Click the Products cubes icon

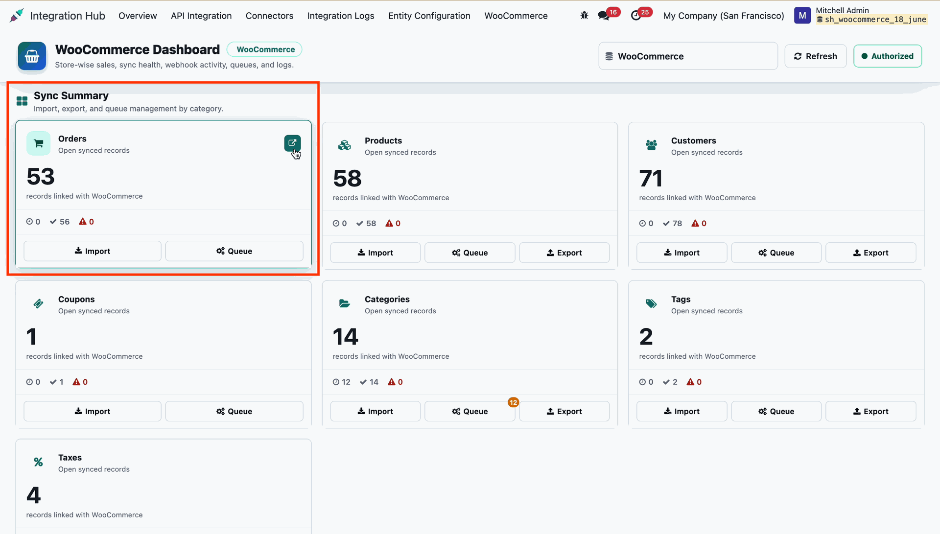coord(345,145)
